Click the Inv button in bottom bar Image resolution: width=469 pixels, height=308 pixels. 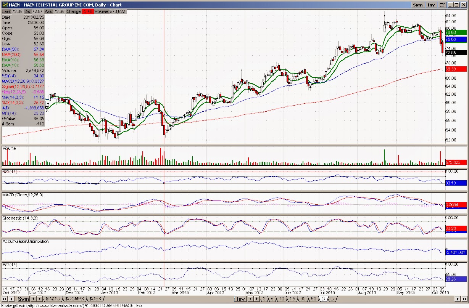point(240,299)
